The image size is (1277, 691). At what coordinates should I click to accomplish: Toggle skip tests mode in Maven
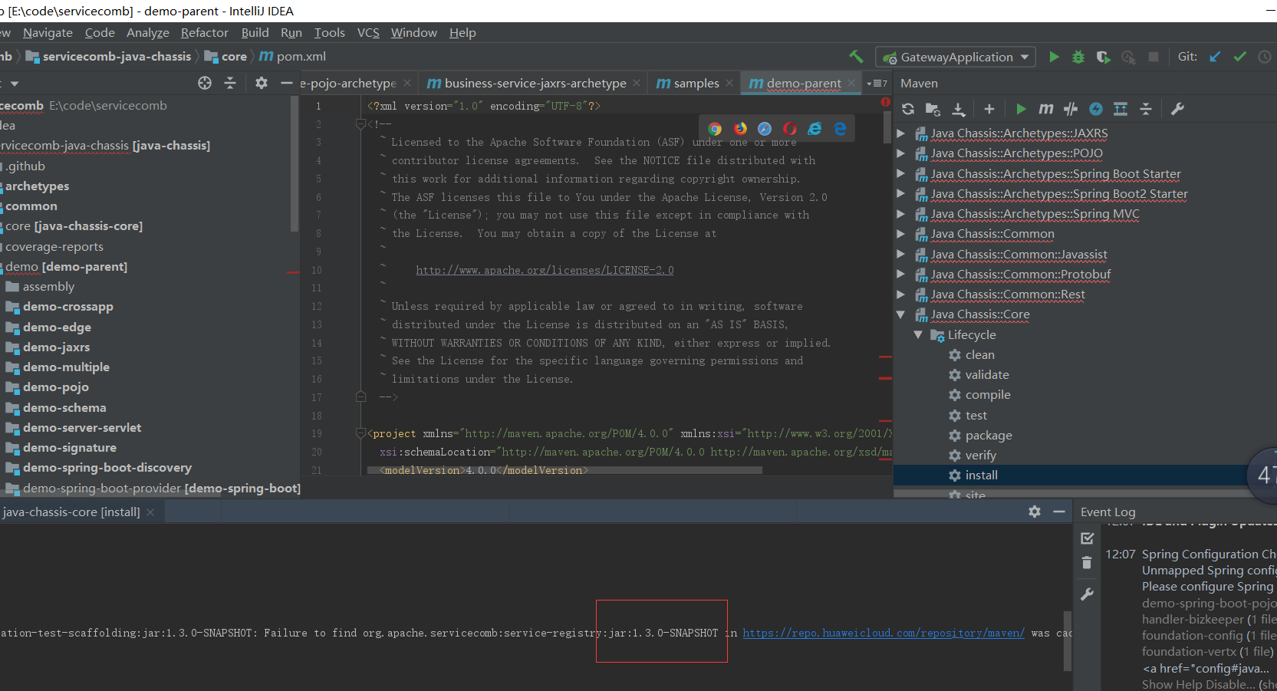click(x=1096, y=109)
